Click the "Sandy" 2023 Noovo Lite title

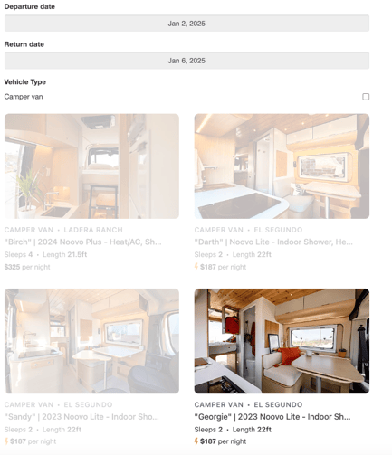pos(81,417)
